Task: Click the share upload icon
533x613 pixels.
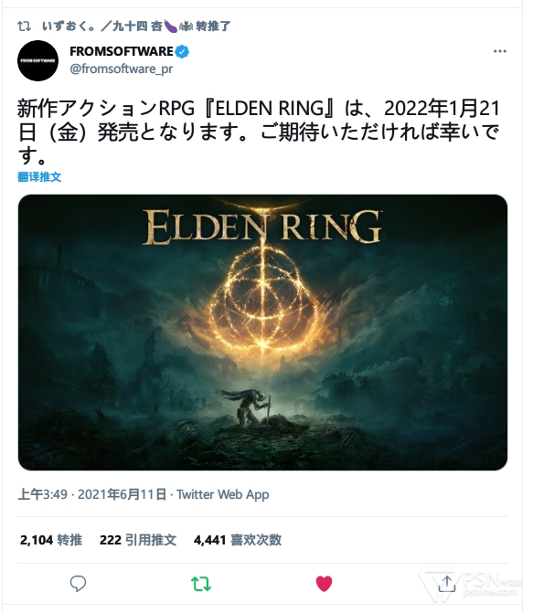Action: pyautogui.click(x=447, y=584)
